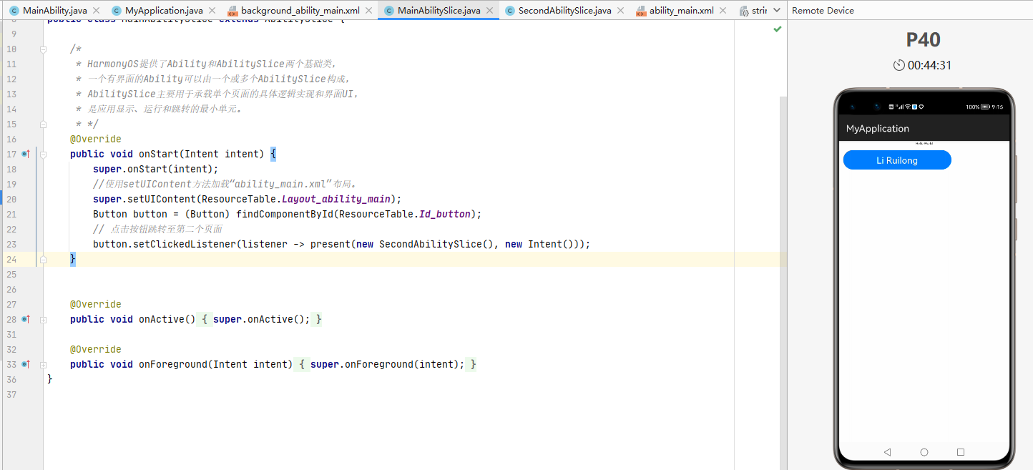This screenshot has width=1033, height=470.
Task: Close the SecondAbilitySlice.java tab
Action: click(x=620, y=11)
